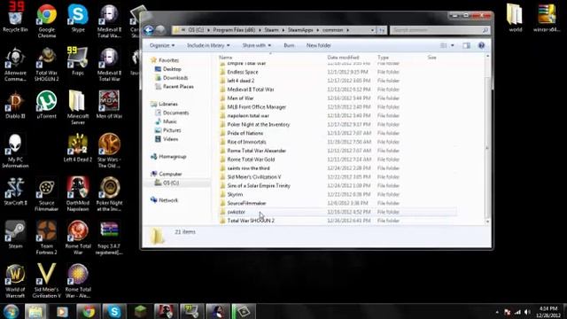Screen dimensions: 567x319
Task: Open Windows Explorer taskbar button
Action: click(35, 311)
